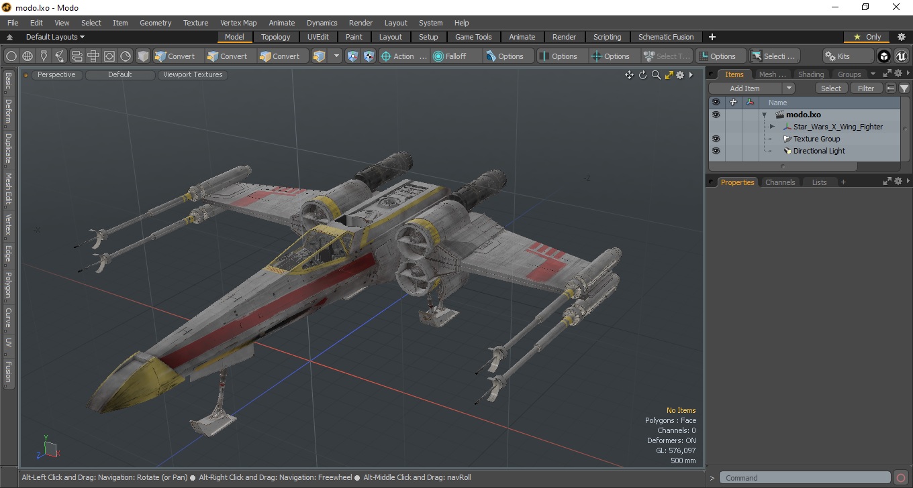Click the record button beside Command field
This screenshot has width=913, height=488.
pyautogui.click(x=901, y=478)
